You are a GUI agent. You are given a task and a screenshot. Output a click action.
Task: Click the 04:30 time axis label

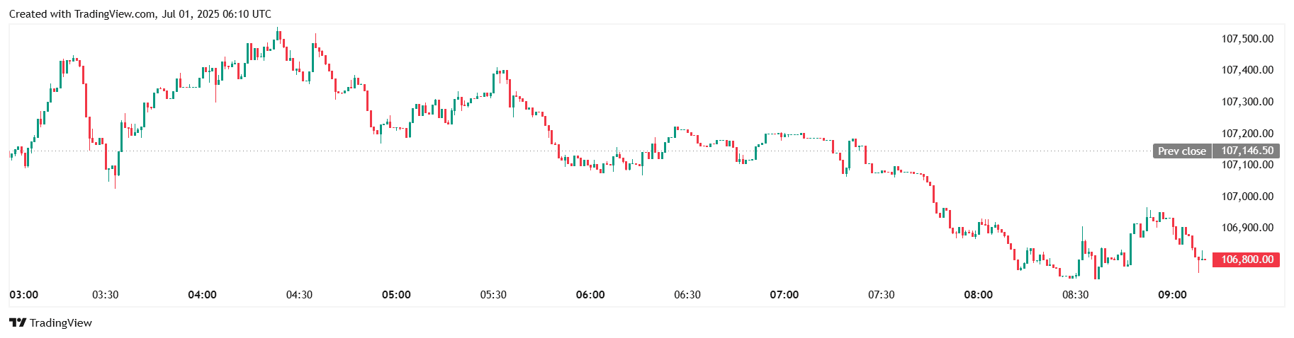point(299,295)
